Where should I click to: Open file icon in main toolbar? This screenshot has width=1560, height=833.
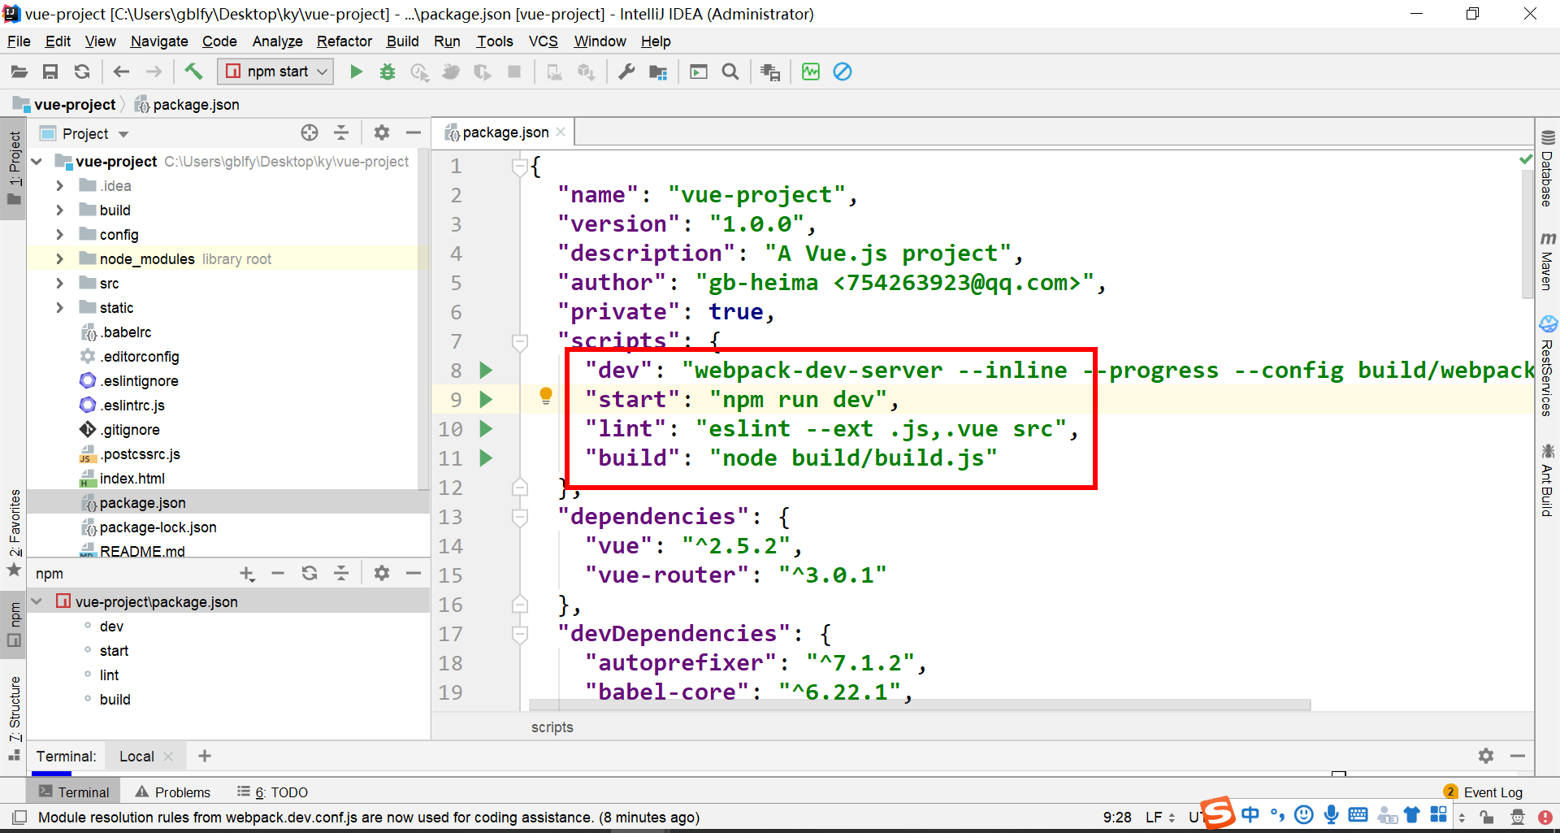(19, 72)
